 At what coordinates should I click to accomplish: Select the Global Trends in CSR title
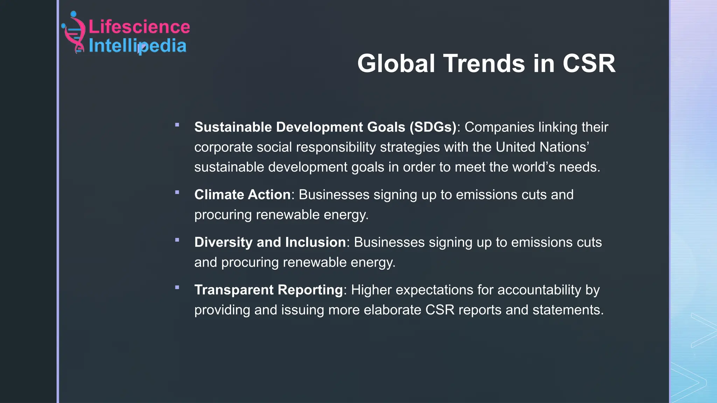(x=486, y=64)
